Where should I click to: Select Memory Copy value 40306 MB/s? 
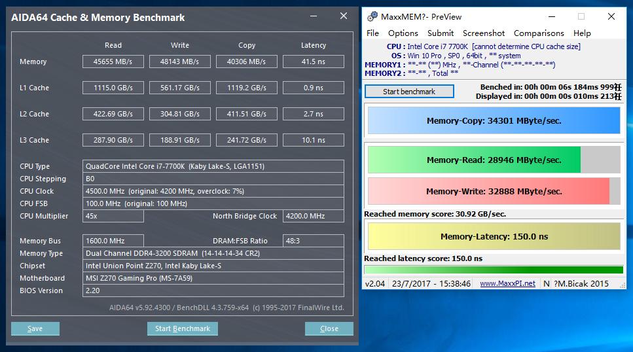pyautogui.click(x=247, y=62)
